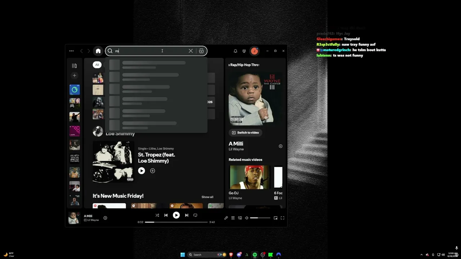Open Spotify from the taskbar
This screenshot has height=259, width=461.
click(x=255, y=255)
